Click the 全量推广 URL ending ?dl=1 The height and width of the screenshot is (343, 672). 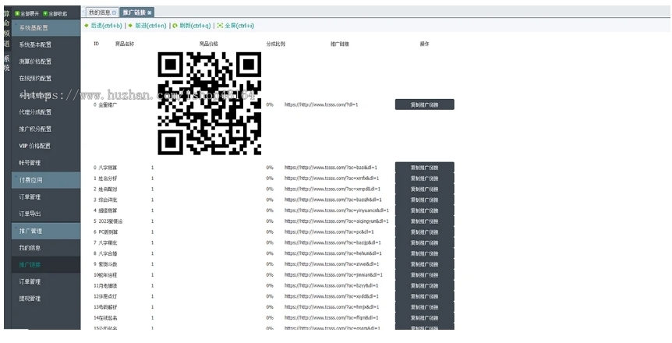tap(321, 104)
